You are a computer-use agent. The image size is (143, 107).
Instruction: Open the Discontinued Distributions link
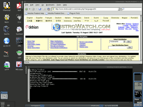coord(59,48)
